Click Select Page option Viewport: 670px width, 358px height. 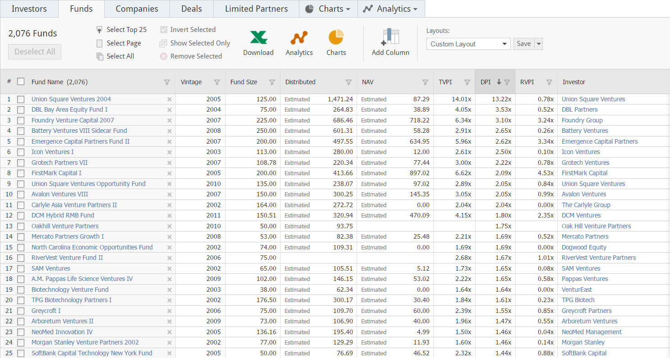coord(119,43)
